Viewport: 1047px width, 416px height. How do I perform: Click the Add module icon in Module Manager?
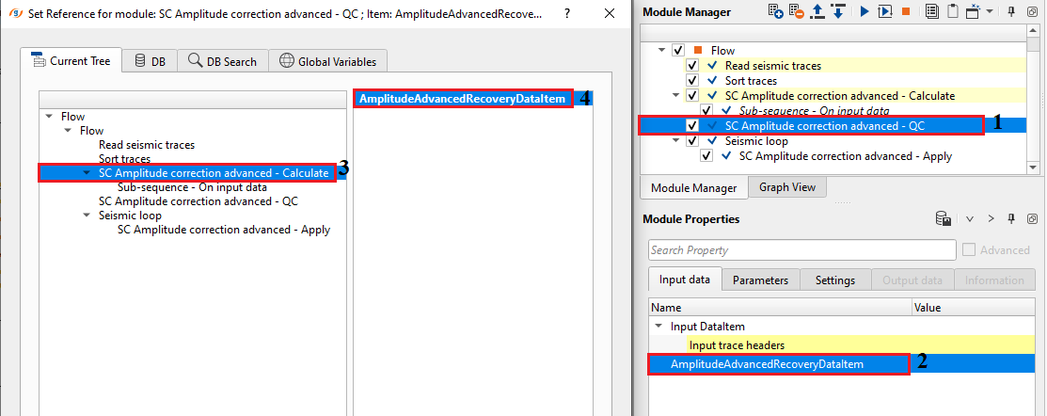775,11
